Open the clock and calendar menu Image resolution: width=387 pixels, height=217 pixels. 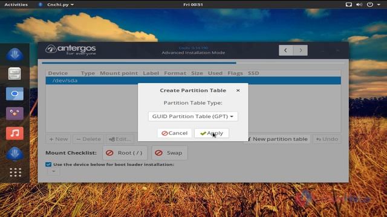pyautogui.click(x=193, y=4)
